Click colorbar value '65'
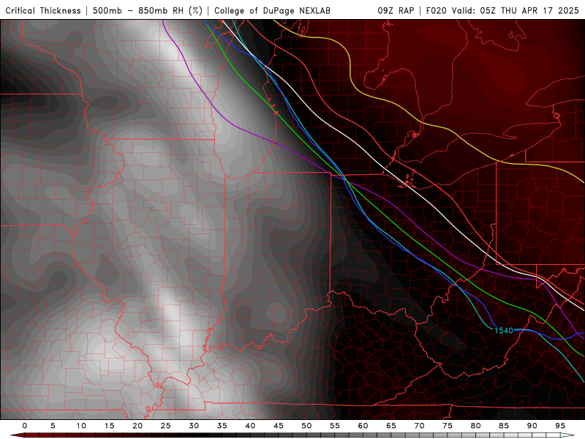 [391, 426]
